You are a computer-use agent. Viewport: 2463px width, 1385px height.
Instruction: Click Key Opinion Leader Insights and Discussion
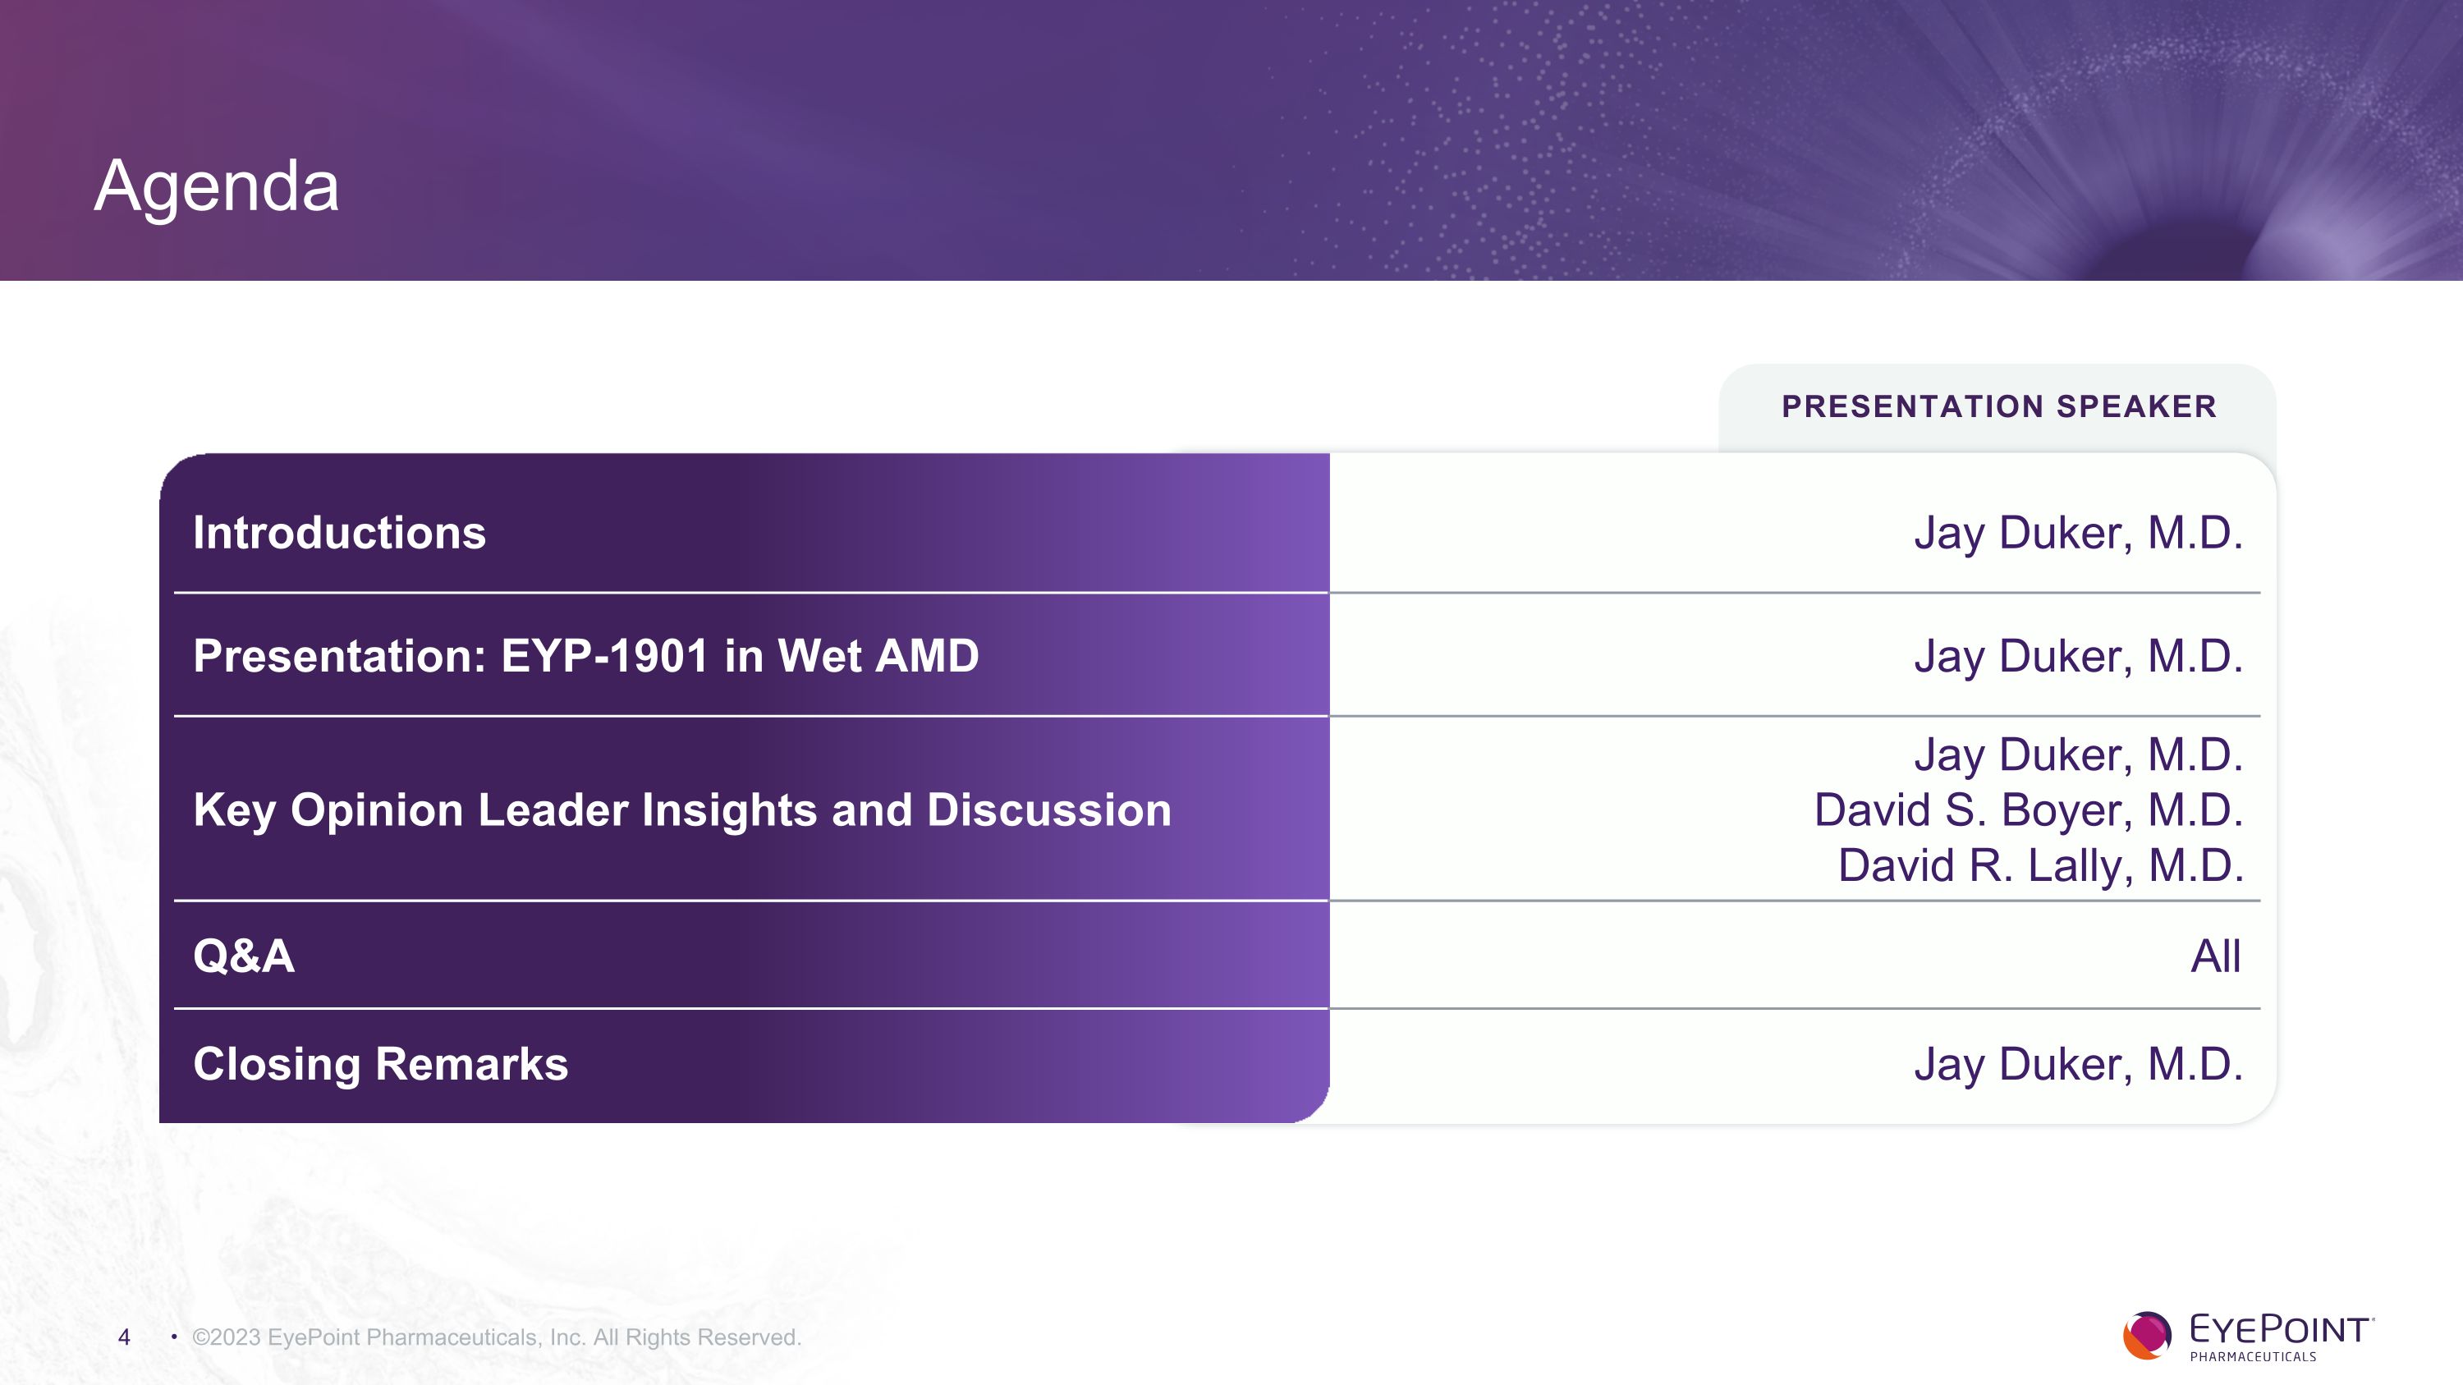[x=683, y=809]
